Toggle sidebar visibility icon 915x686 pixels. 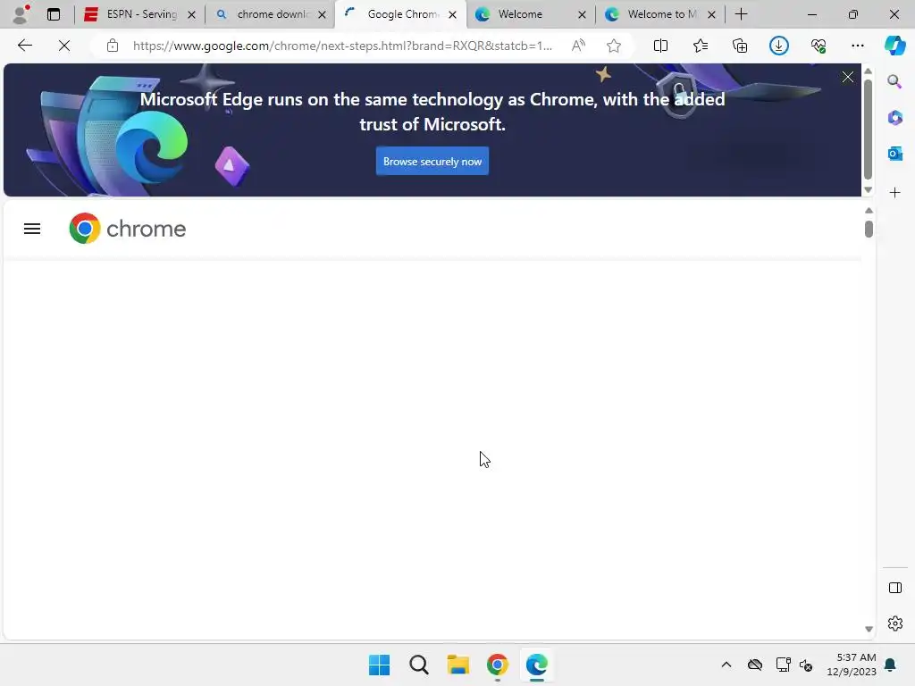(x=894, y=588)
